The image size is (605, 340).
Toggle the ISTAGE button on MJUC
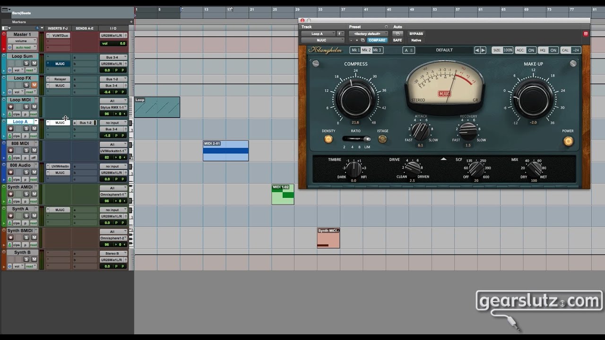coord(382,139)
